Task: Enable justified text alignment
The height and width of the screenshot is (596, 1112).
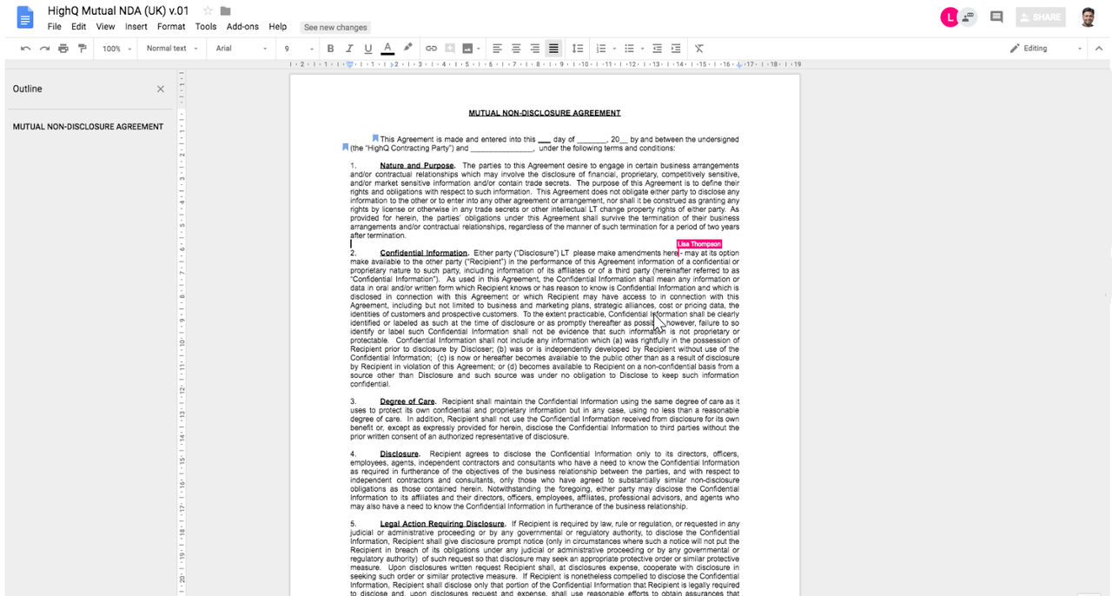Action: [x=553, y=49]
